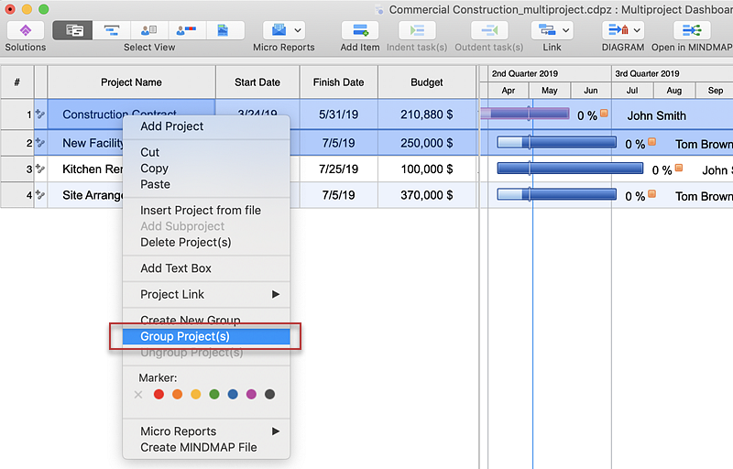This screenshot has width=733, height=469.
Task: Switch to the second Select View icon
Action: tap(111, 30)
